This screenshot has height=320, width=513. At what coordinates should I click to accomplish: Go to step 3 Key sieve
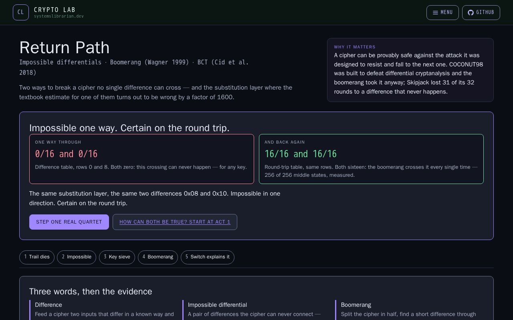(117, 257)
